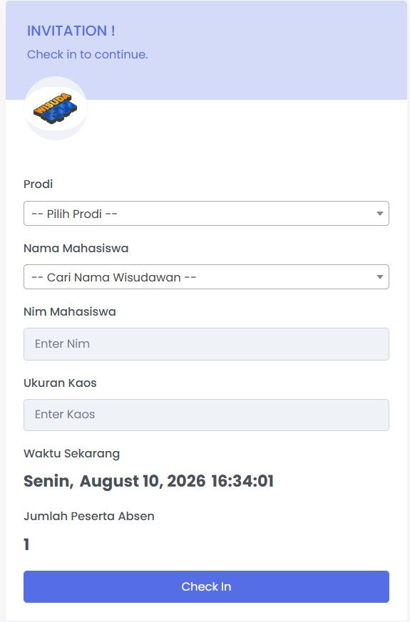Image resolution: width=410 pixels, height=622 pixels.
Task: Click the Waktu Sekarang label
Action: [x=71, y=453]
